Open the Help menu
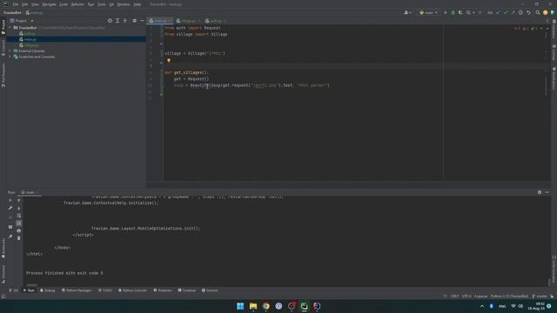This screenshot has height=313, width=557. [x=138, y=4]
